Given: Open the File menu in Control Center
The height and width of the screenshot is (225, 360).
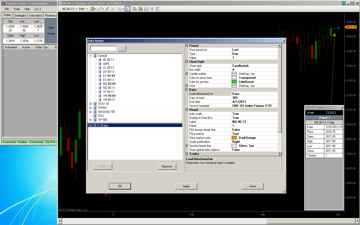Looking at the screenshot, I should [7, 9].
